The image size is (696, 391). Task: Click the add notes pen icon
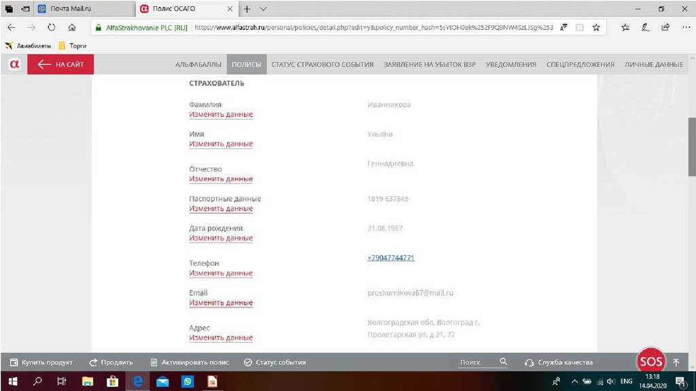pyautogui.click(x=646, y=27)
